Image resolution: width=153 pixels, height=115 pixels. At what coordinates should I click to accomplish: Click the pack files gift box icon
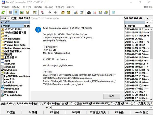[x=62, y=12]
